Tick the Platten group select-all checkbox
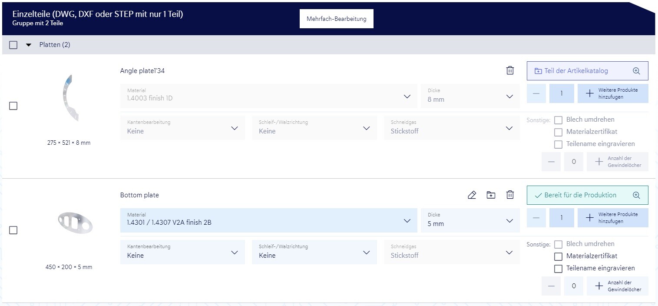The image size is (658, 306). coord(13,45)
